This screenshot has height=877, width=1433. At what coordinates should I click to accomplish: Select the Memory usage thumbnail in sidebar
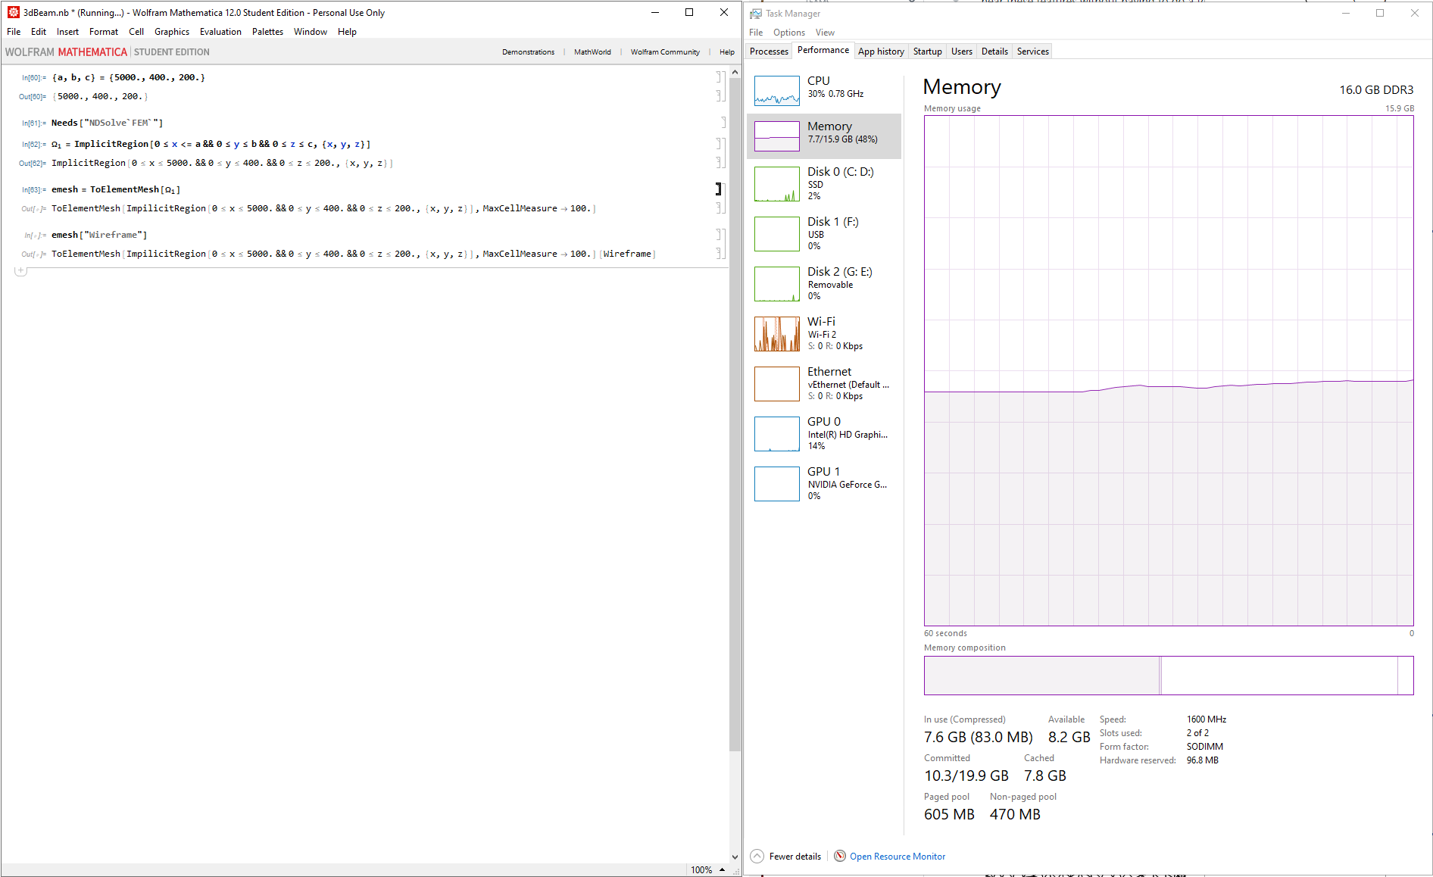pyautogui.click(x=776, y=136)
